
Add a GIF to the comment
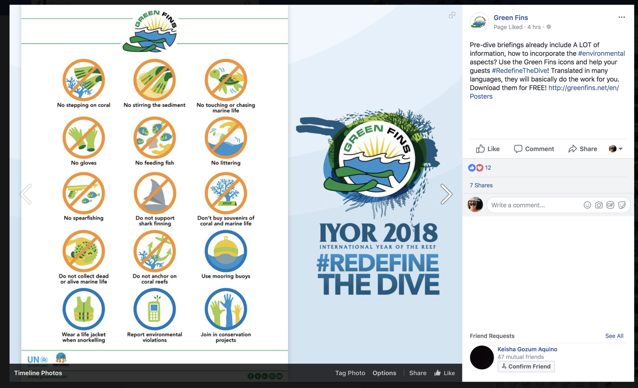coord(610,205)
